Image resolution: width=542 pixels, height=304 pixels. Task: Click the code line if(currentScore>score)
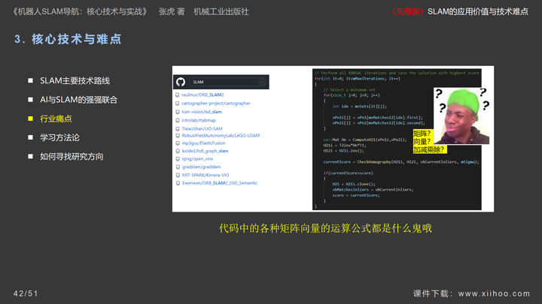click(348, 173)
